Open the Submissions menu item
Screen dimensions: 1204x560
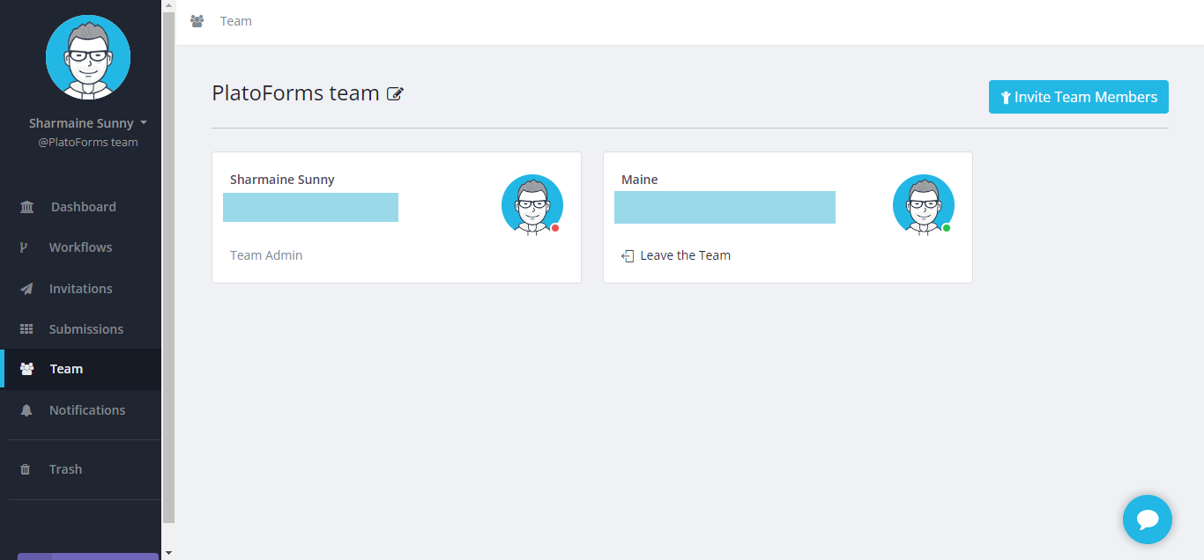click(x=86, y=329)
